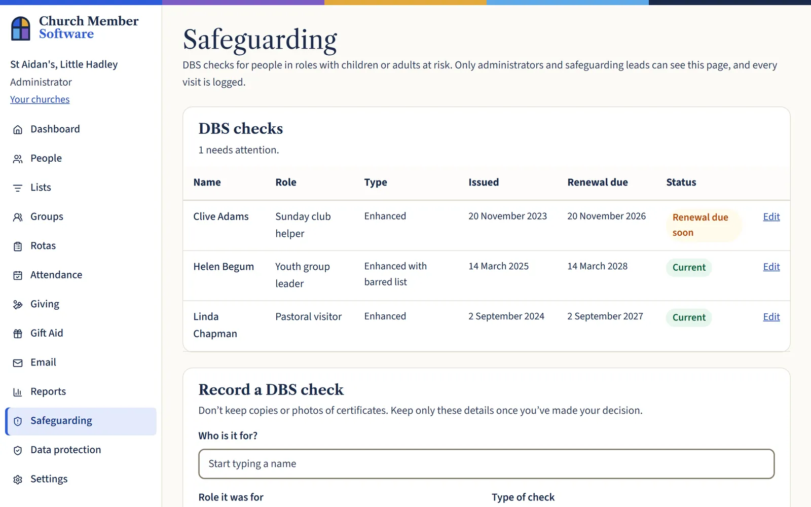Click the '2 September 2027' renewal date
Image resolution: width=811 pixels, height=507 pixels.
[605, 316]
